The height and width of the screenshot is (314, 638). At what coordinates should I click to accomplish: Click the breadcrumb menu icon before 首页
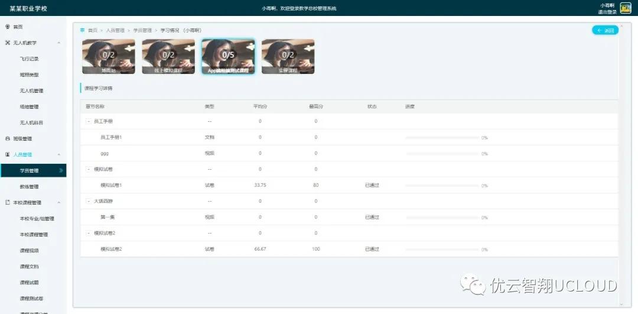coord(82,30)
